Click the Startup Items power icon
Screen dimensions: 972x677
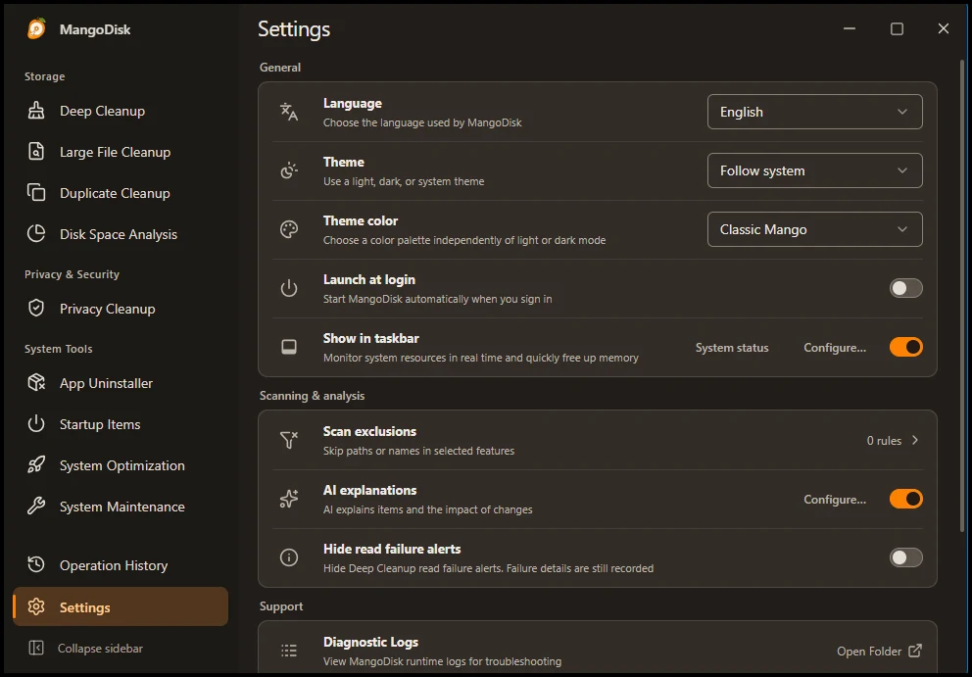pyautogui.click(x=36, y=424)
